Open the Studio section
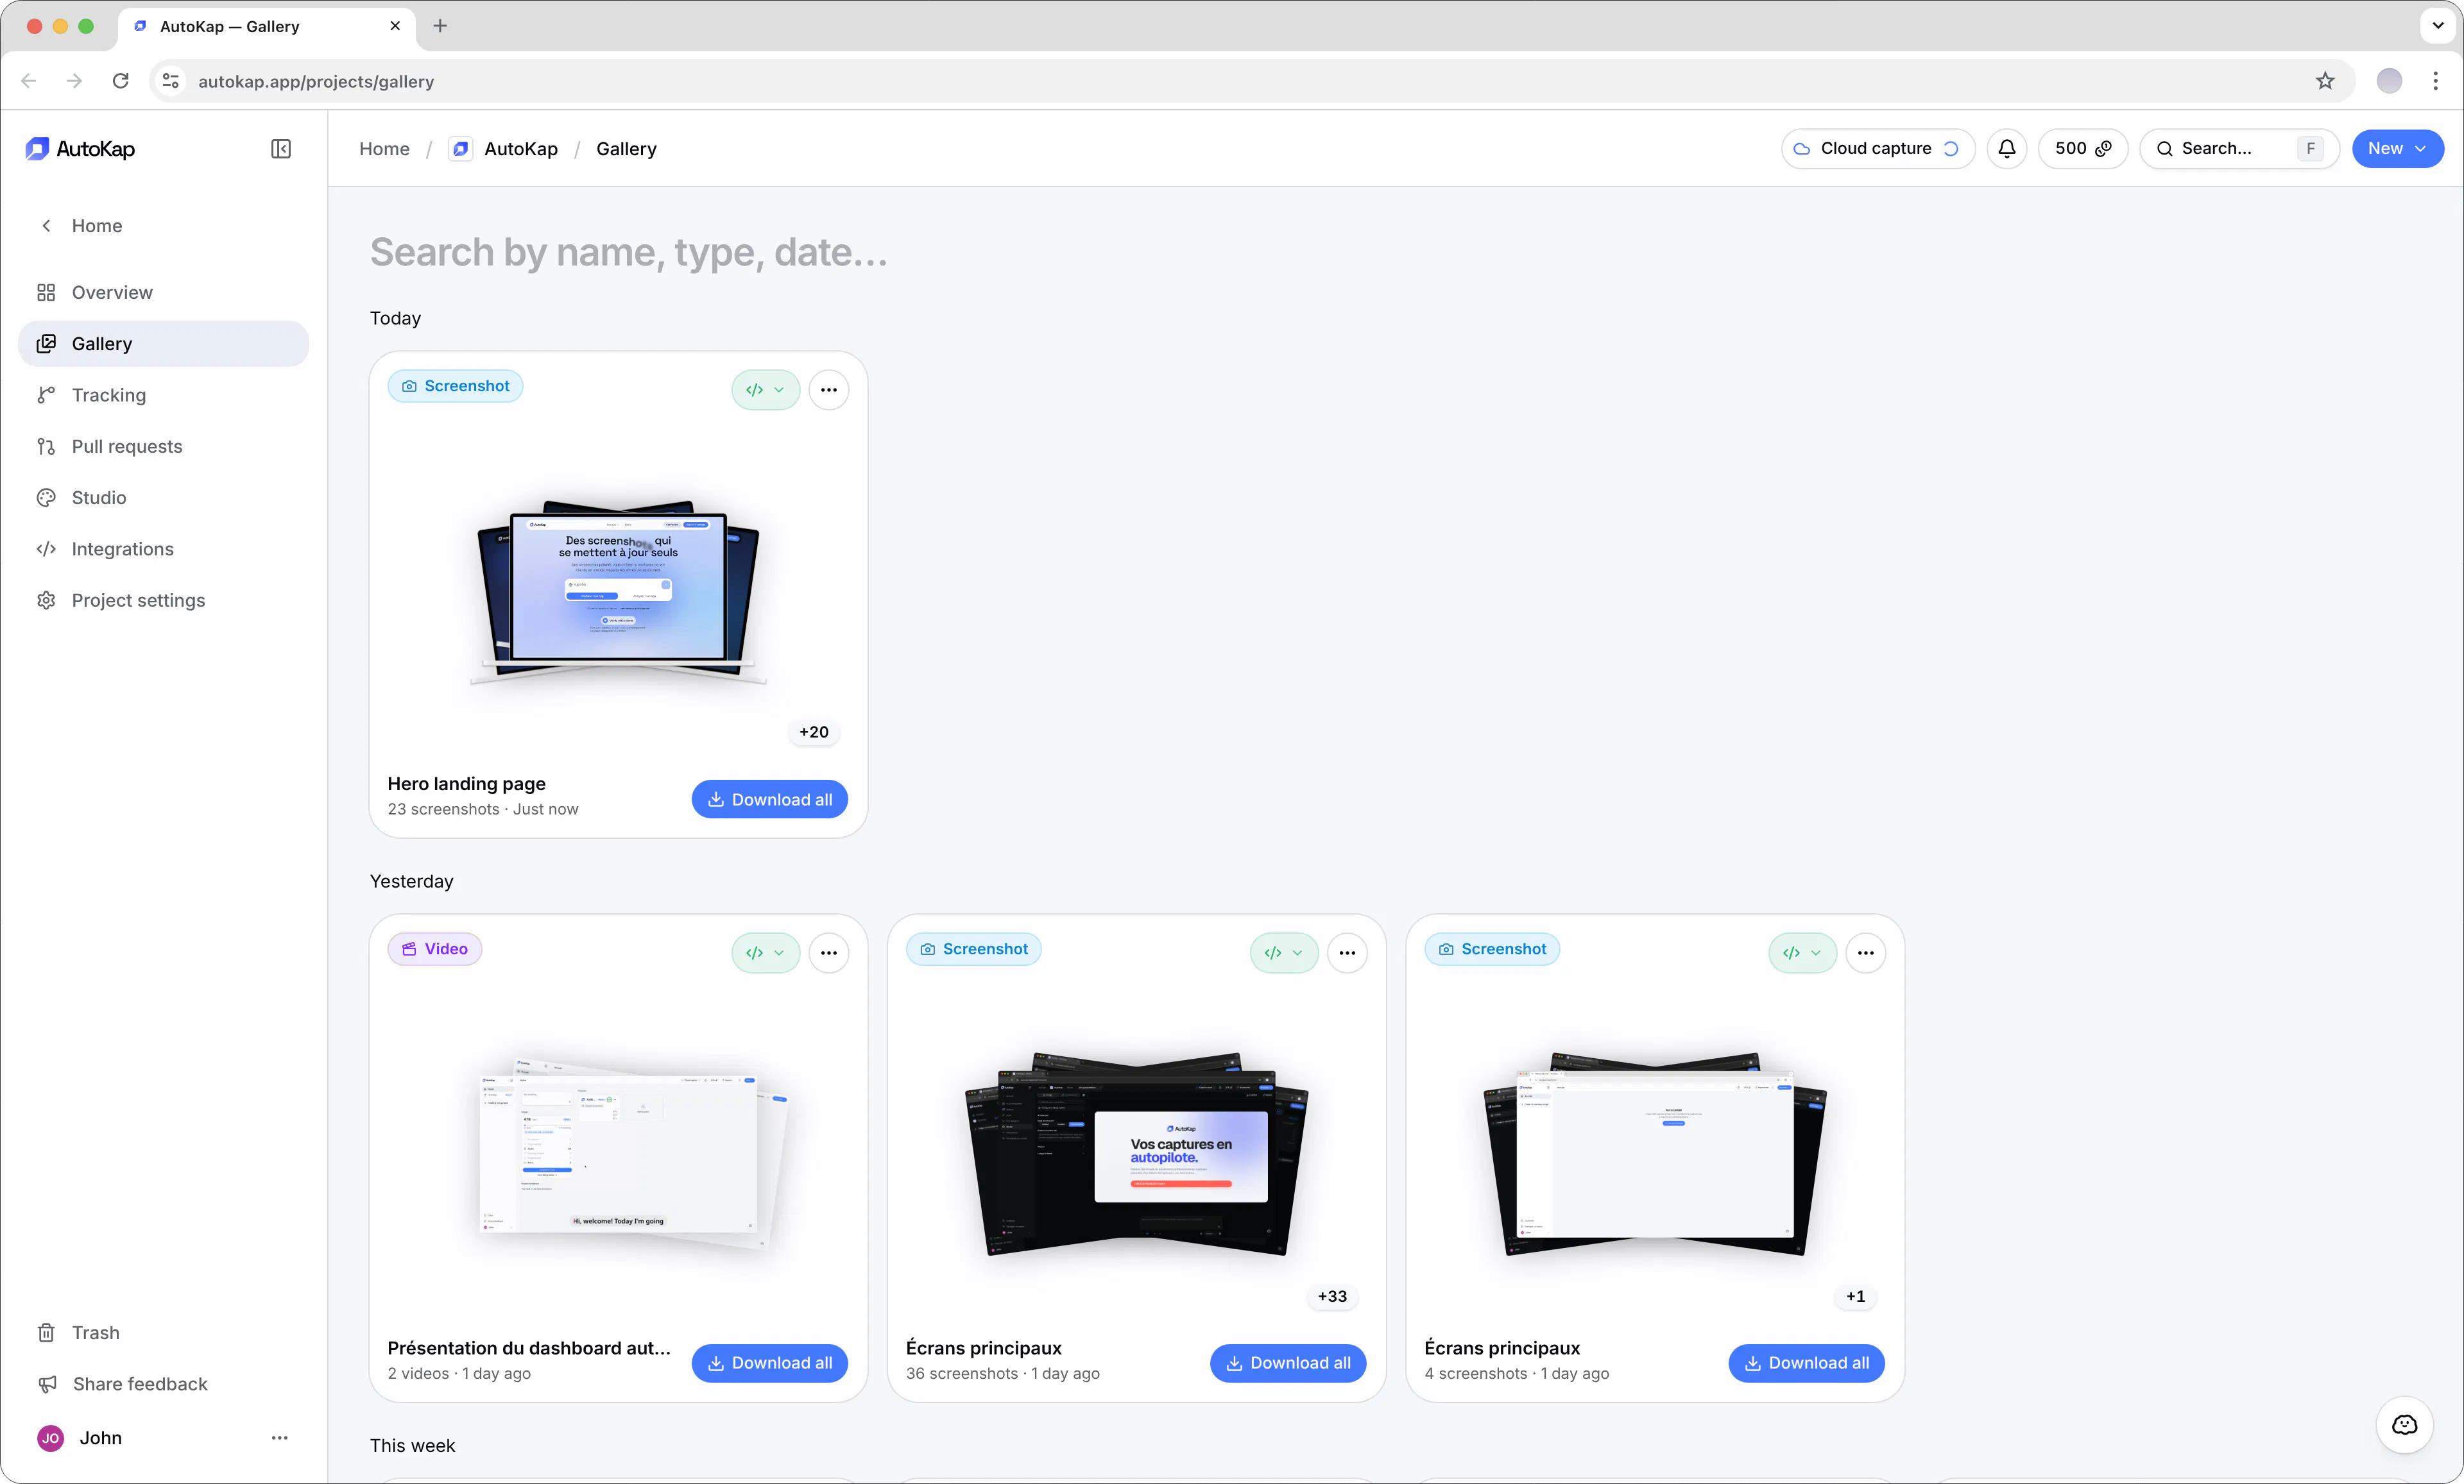The image size is (2464, 1484). point(163,498)
